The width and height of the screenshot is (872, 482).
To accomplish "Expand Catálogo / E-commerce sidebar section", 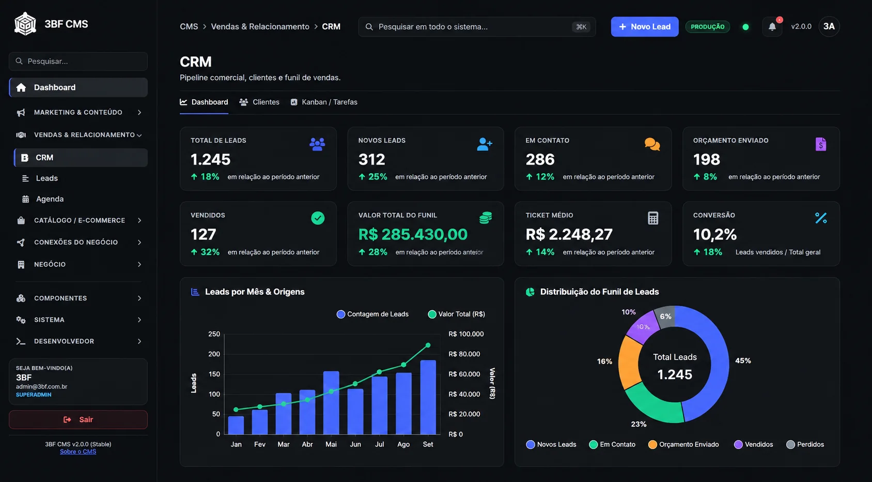I will pyautogui.click(x=79, y=220).
